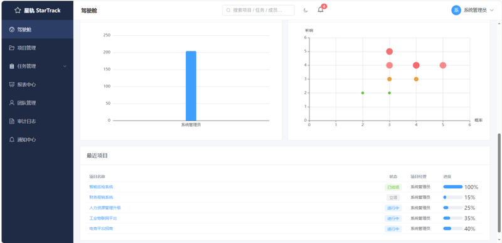The height and width of the screenshot is (243, 502).
Task: Click the 电商平台招商 40% progress bar
Action: pos(452,229)
